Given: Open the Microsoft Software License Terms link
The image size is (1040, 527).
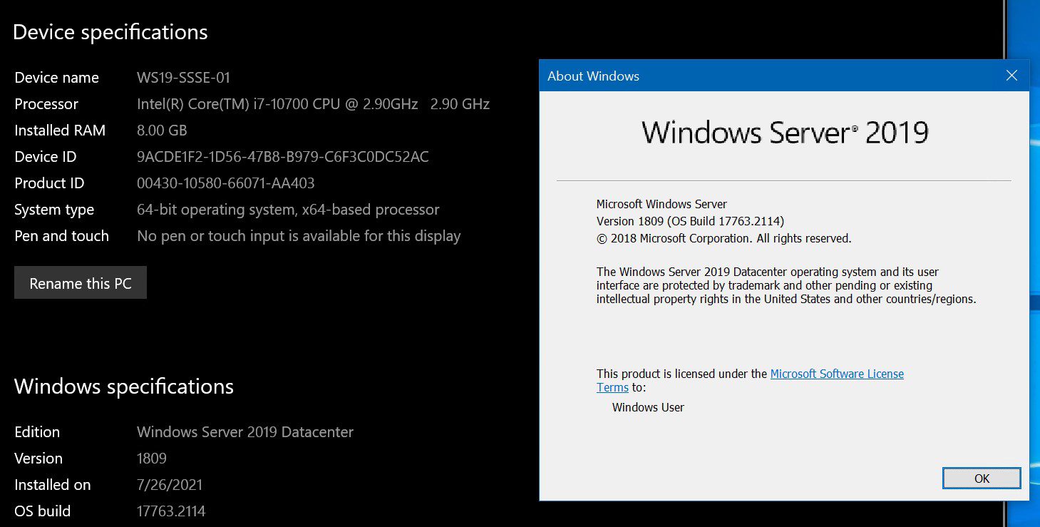Looking at the screenshot, I should tap(837, 374).
